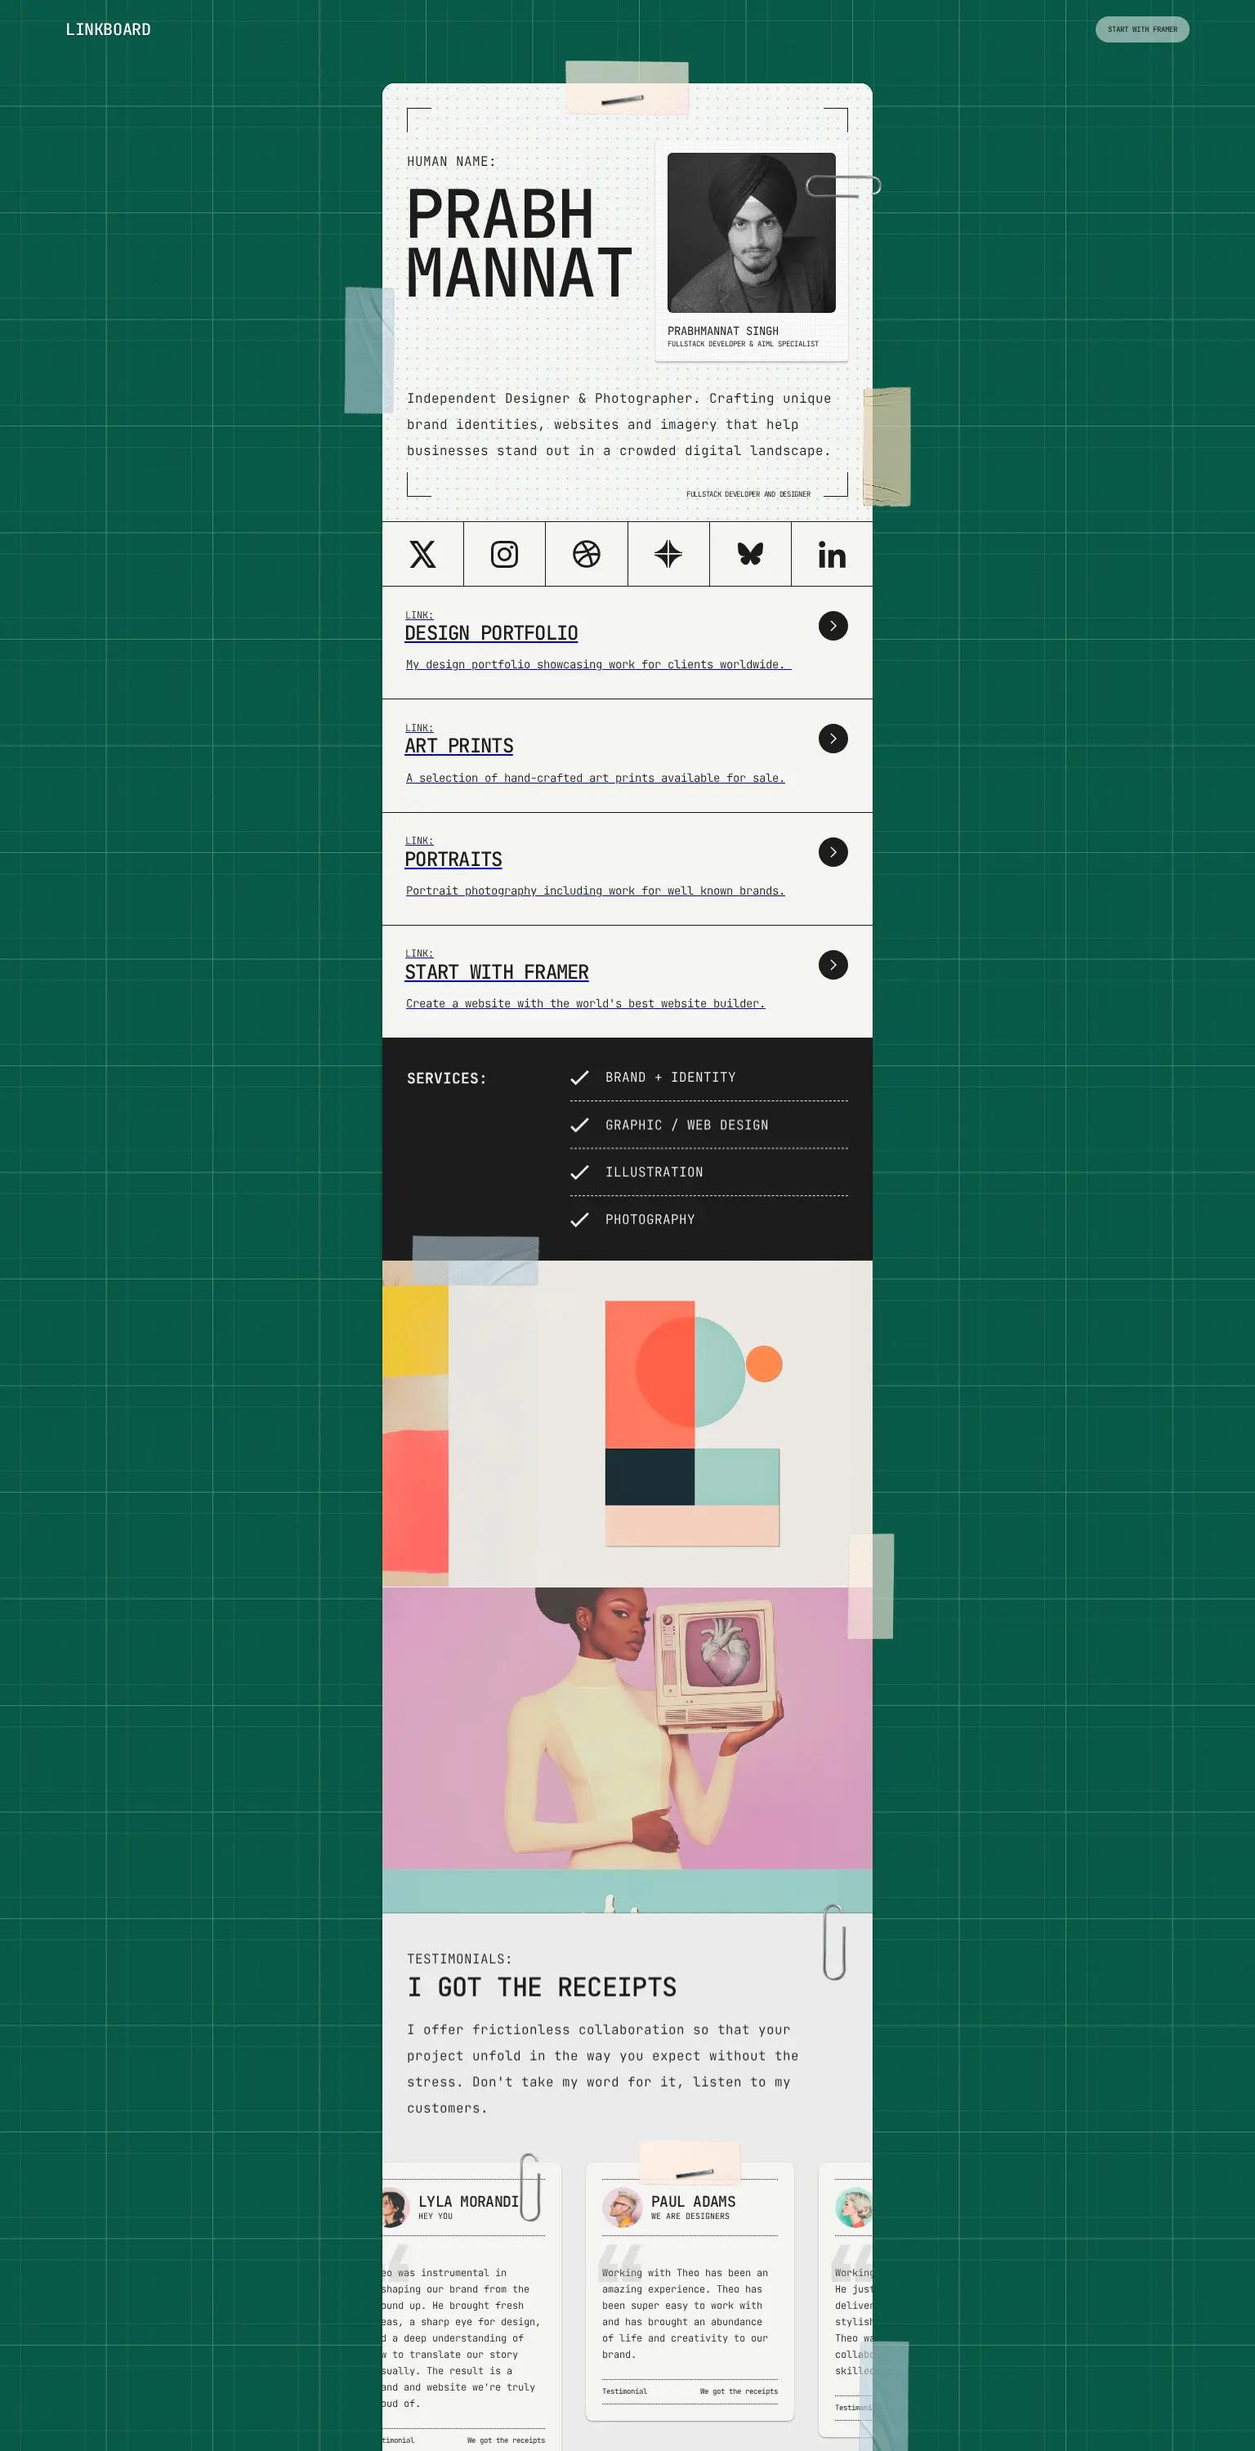
Task: Click the arrow beside Art Prints
Action: pos(833,739)
